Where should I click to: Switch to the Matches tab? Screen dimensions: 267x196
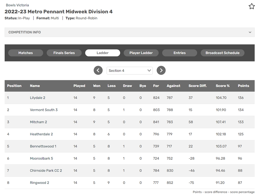point(26,53)
